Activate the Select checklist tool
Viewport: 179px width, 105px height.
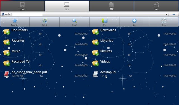click(x=45, y=22)
